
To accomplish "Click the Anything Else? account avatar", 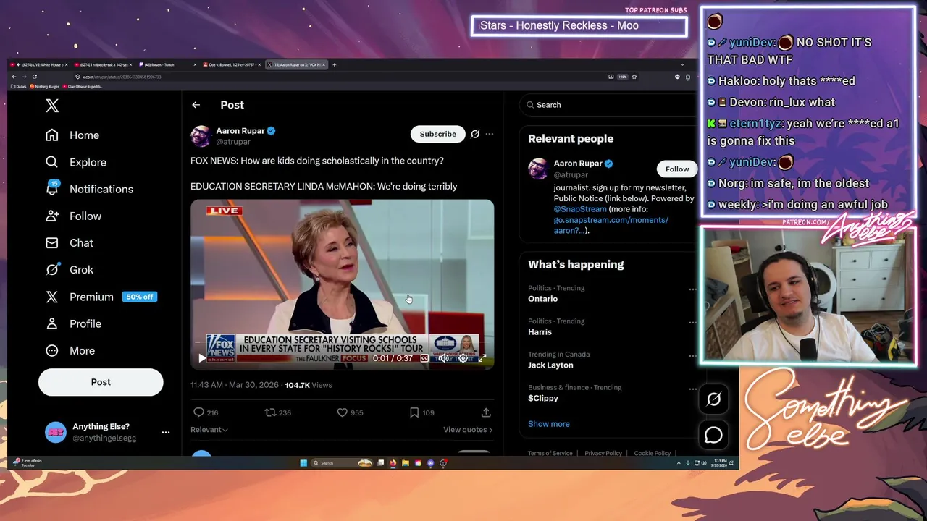I will 56,432.
